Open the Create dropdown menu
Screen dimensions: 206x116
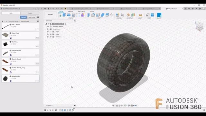pos(71,18)
